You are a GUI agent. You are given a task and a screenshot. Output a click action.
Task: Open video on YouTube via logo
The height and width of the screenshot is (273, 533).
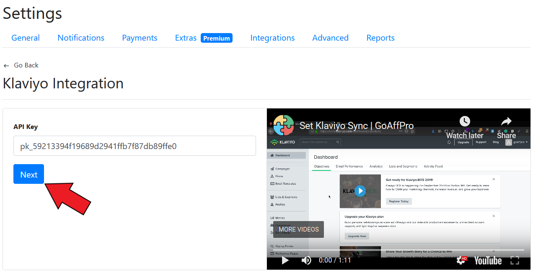pos(488,260)
